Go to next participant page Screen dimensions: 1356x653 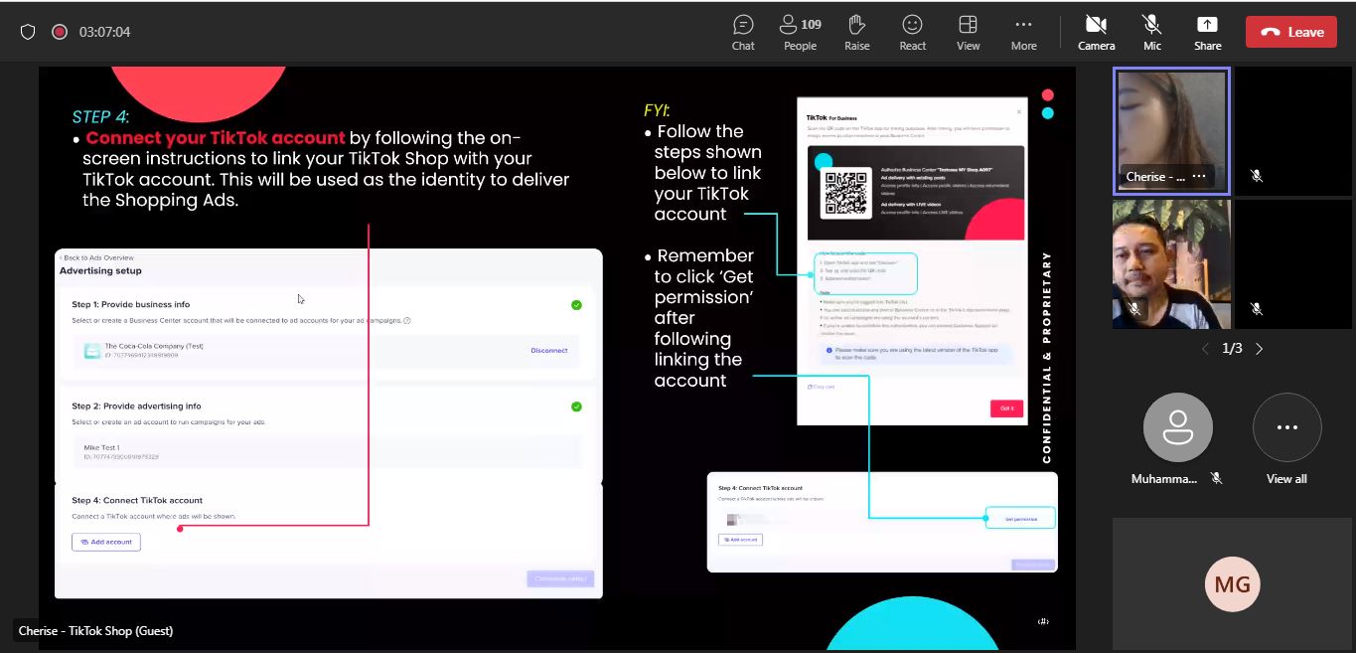point(1259,349)
